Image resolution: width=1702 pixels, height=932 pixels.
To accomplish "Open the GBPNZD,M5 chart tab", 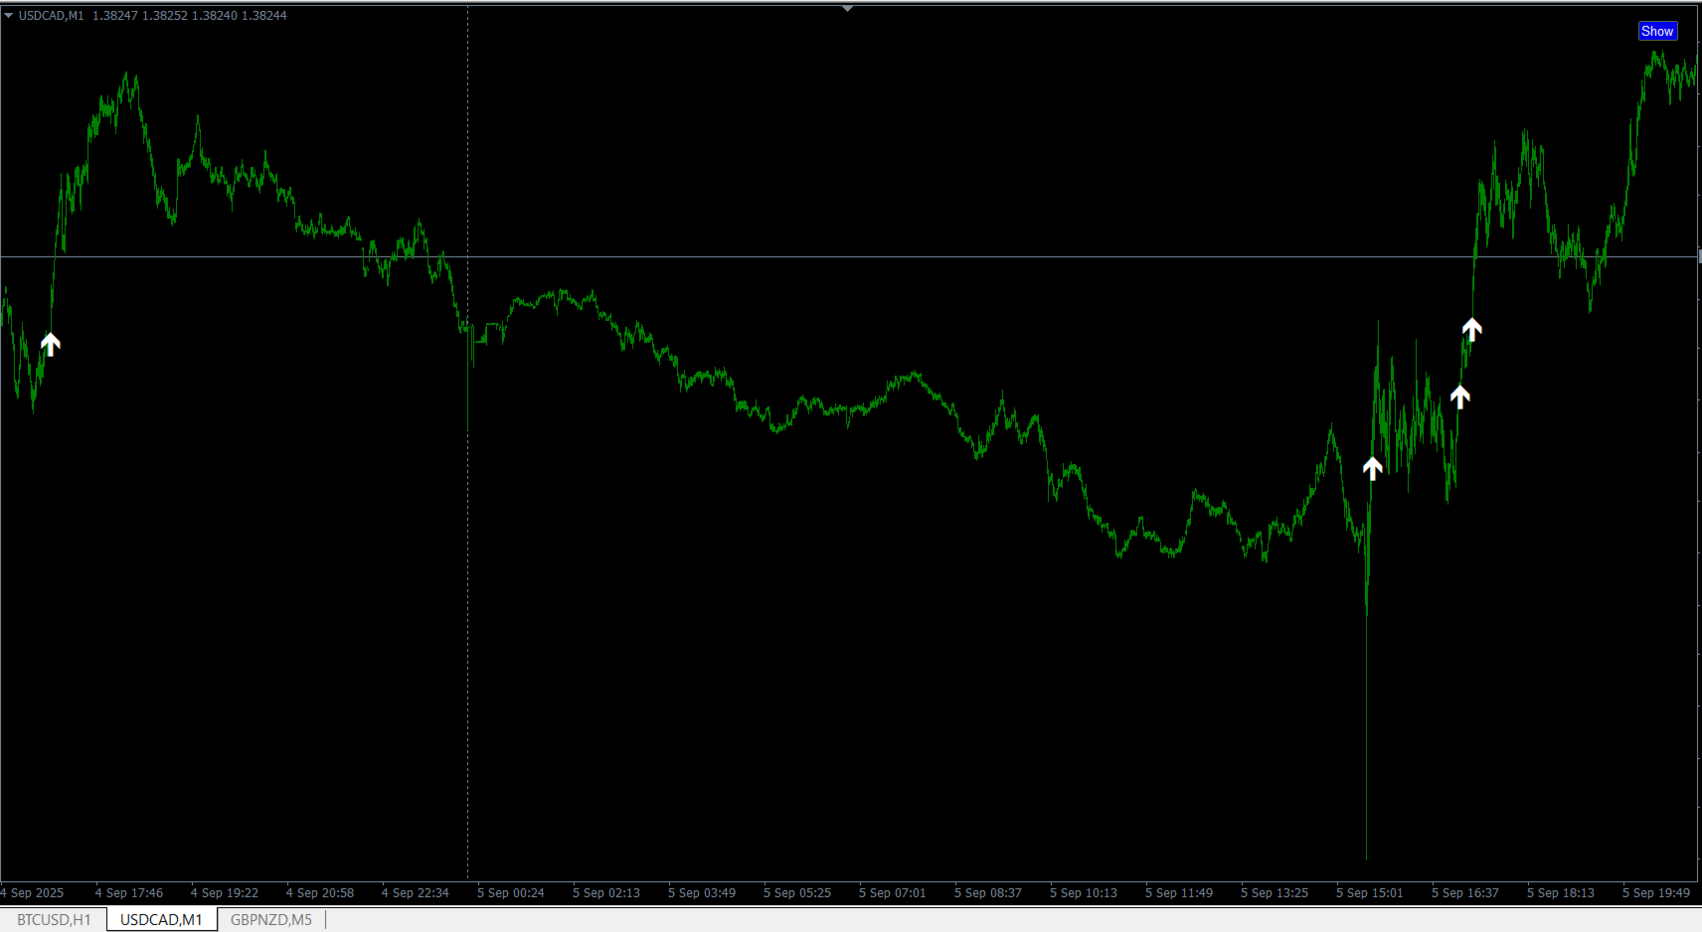I will click(x=271, y=920).
